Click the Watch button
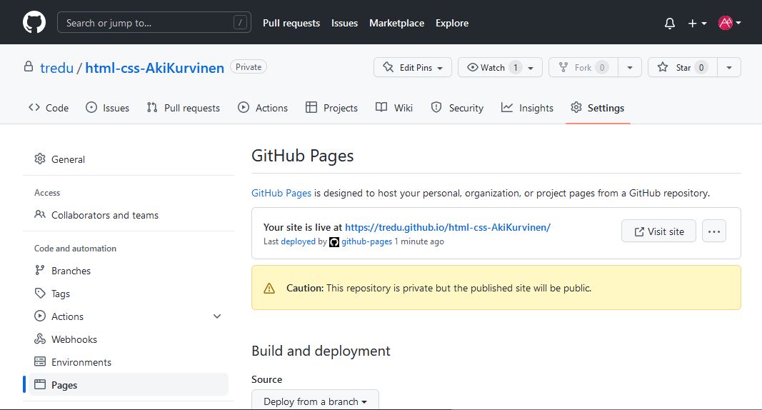This screenshot has width=762, height=410. click(x=500, y=67)
